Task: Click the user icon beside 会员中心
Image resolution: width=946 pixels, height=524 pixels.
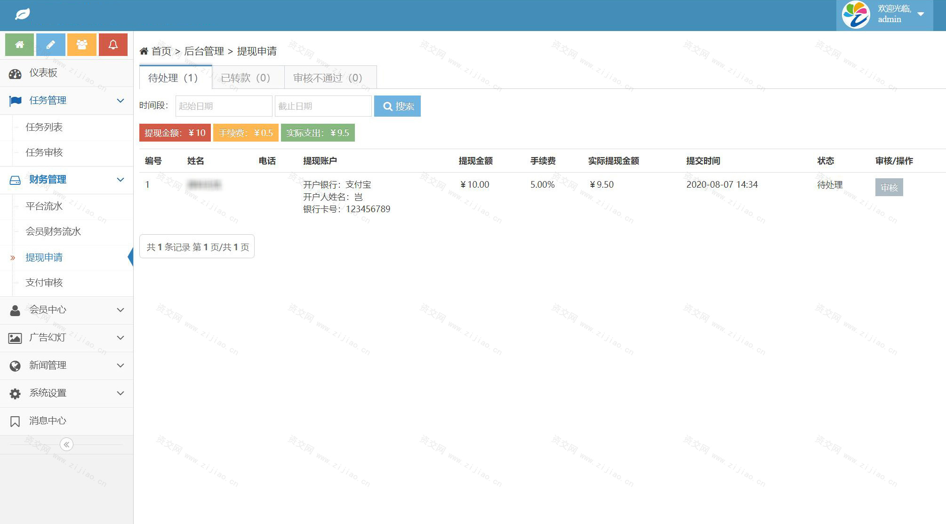Action: (x=15, y=310)
